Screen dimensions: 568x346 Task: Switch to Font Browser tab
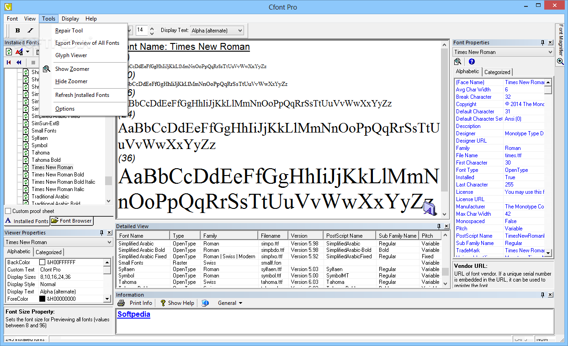[x=72, y=221]
